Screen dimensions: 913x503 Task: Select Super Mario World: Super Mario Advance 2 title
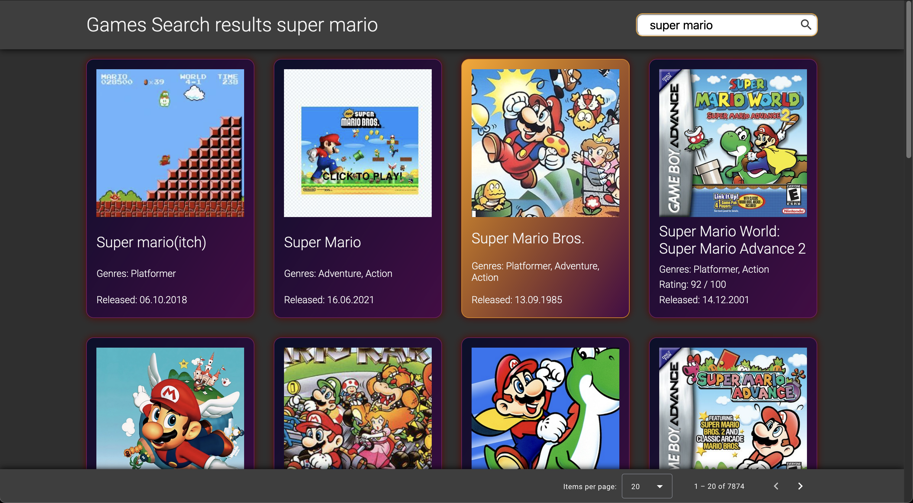[732, 240]
